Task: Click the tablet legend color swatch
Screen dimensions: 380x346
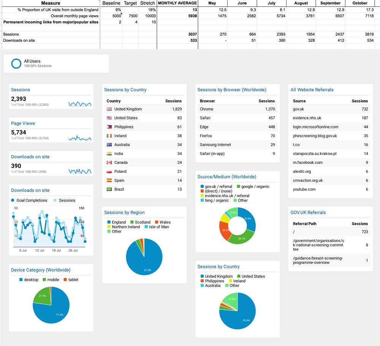Action: pyautogui.click(x=65, y=280)
